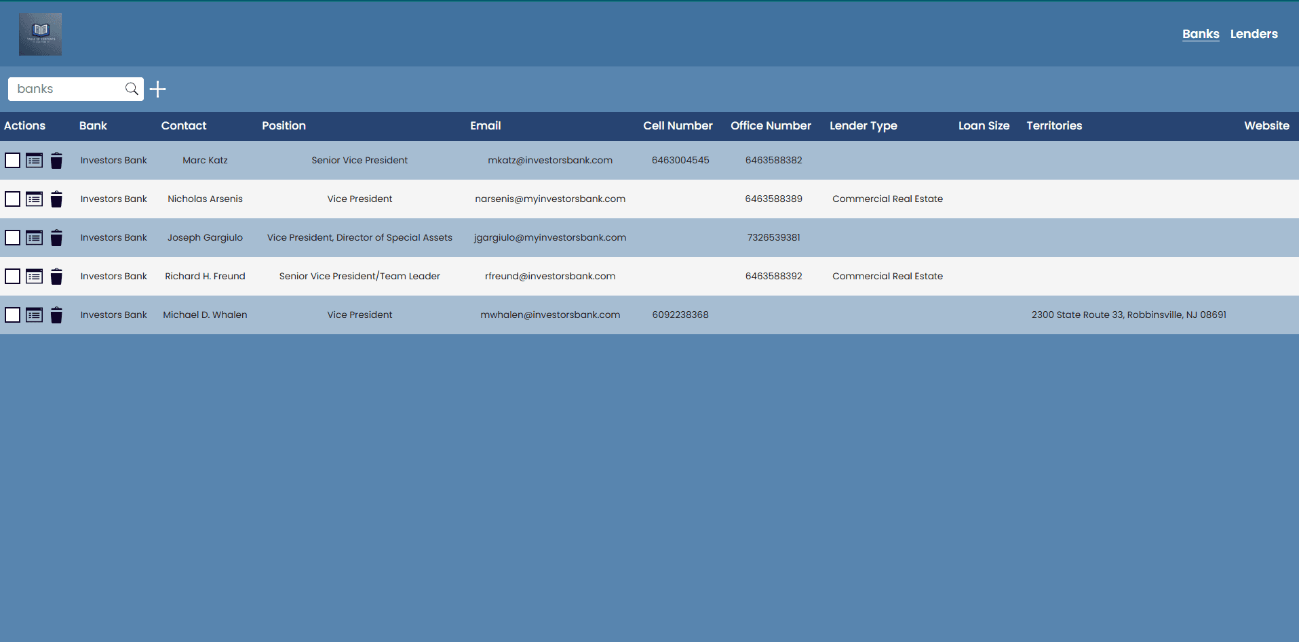Open the details form icon for Joseph Gargiulo
Viewport: 1299px width, 642px height.
pos(35,238)
